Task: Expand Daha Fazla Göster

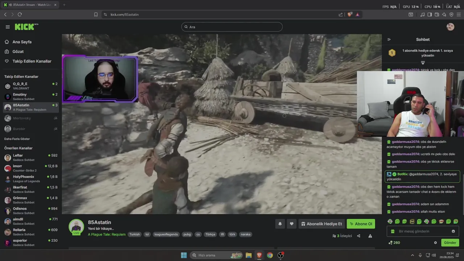Action: [17, 139]
